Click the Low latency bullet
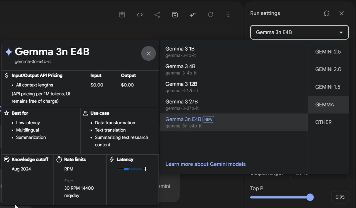Image resolution: width=356 pixels, height=208 pixels. click(28, 123)
